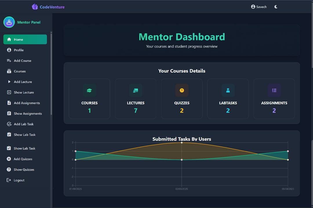
Task: Toggle dark mode with the moon icon
Action: (x=276, y=7)
